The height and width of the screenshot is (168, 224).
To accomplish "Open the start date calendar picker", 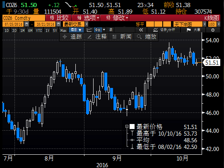I will (26, 24).
